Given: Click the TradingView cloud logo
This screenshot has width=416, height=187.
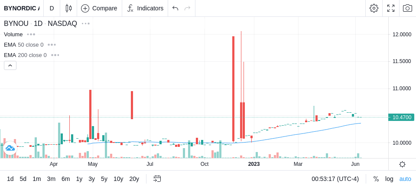Looking at the screenshot, I should tap(10, 148).
